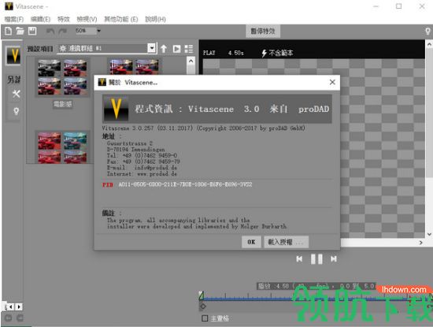Click the 載入授權 button
This screenshot has height=327, width=433.
[x=286, y=242]
